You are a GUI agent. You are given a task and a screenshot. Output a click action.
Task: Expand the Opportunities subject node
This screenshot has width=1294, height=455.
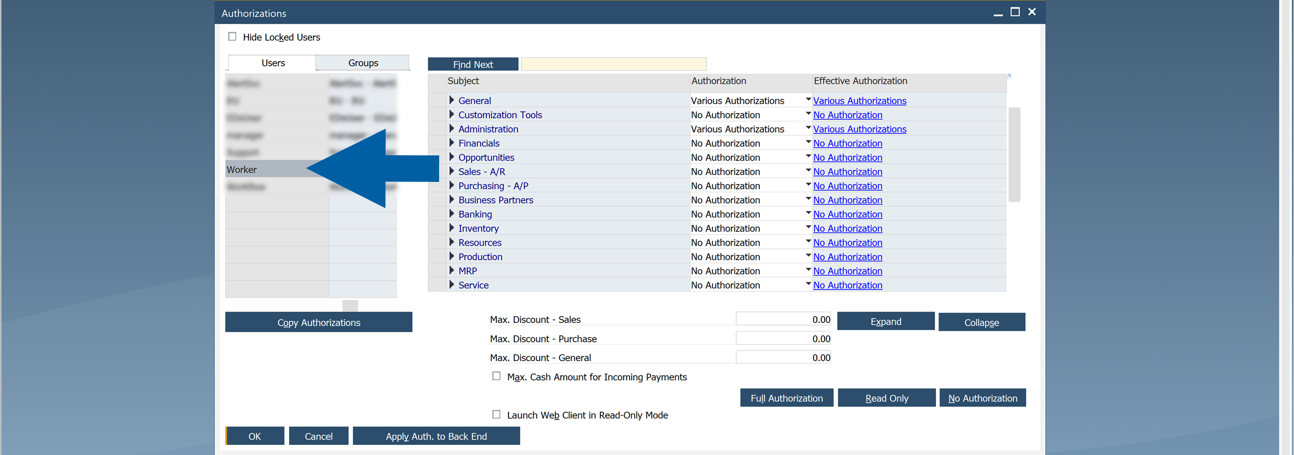click(x=452, y=157)
